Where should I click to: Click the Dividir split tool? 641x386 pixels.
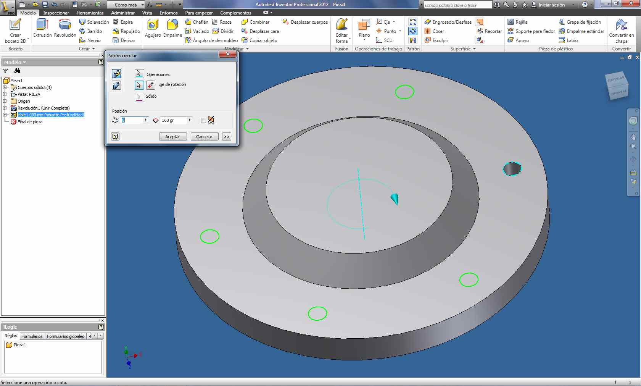(223, 31)
